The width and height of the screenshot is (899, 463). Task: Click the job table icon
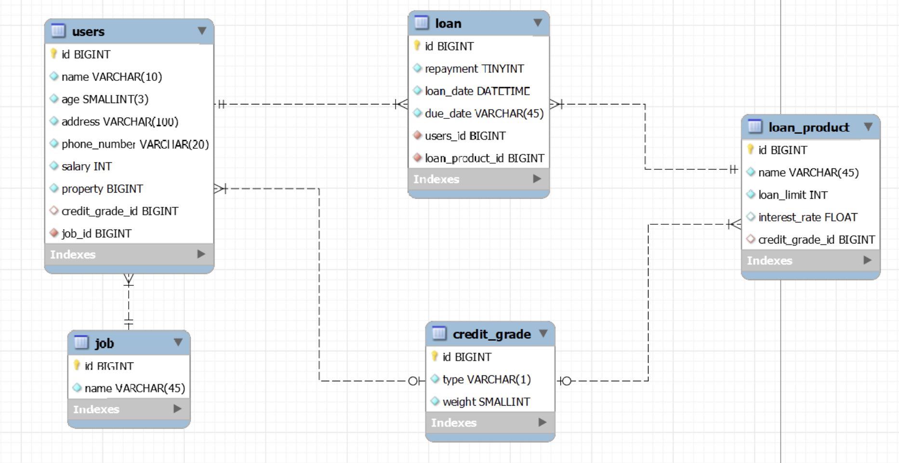tap(81, 342)
